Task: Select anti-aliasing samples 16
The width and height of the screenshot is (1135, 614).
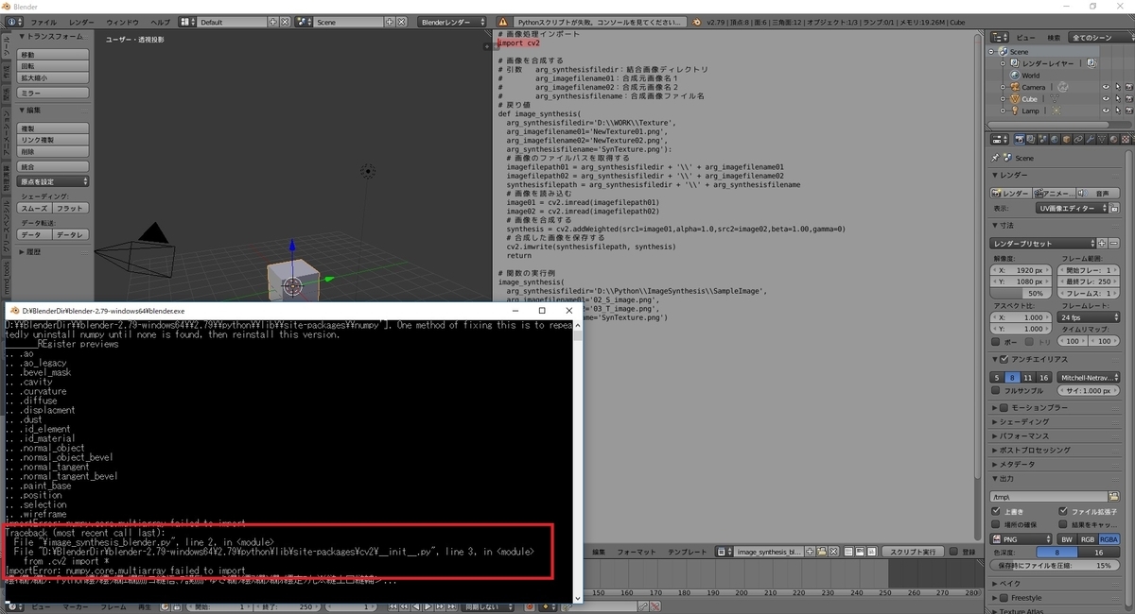Action: 1043,378
